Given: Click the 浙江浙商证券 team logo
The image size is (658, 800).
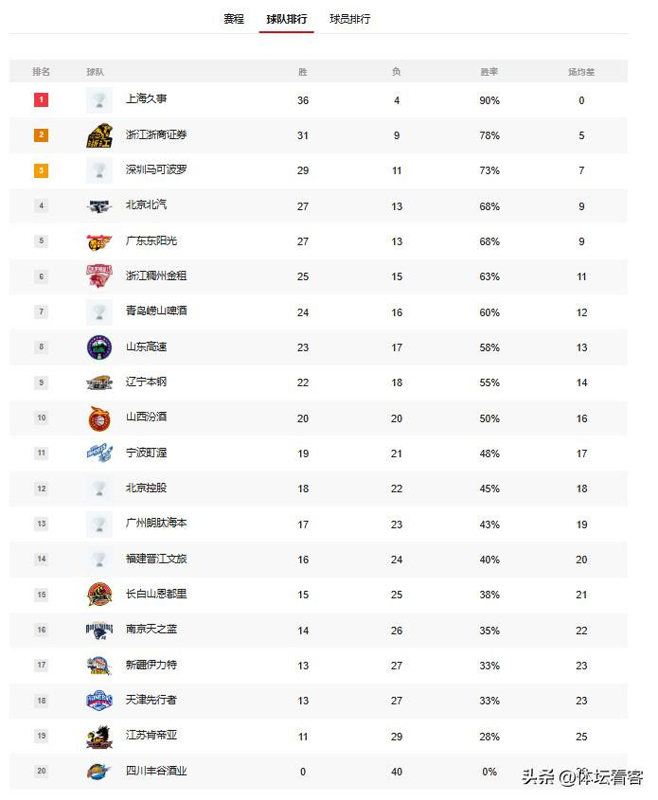Looking at the screenshot, I should 99,135.
